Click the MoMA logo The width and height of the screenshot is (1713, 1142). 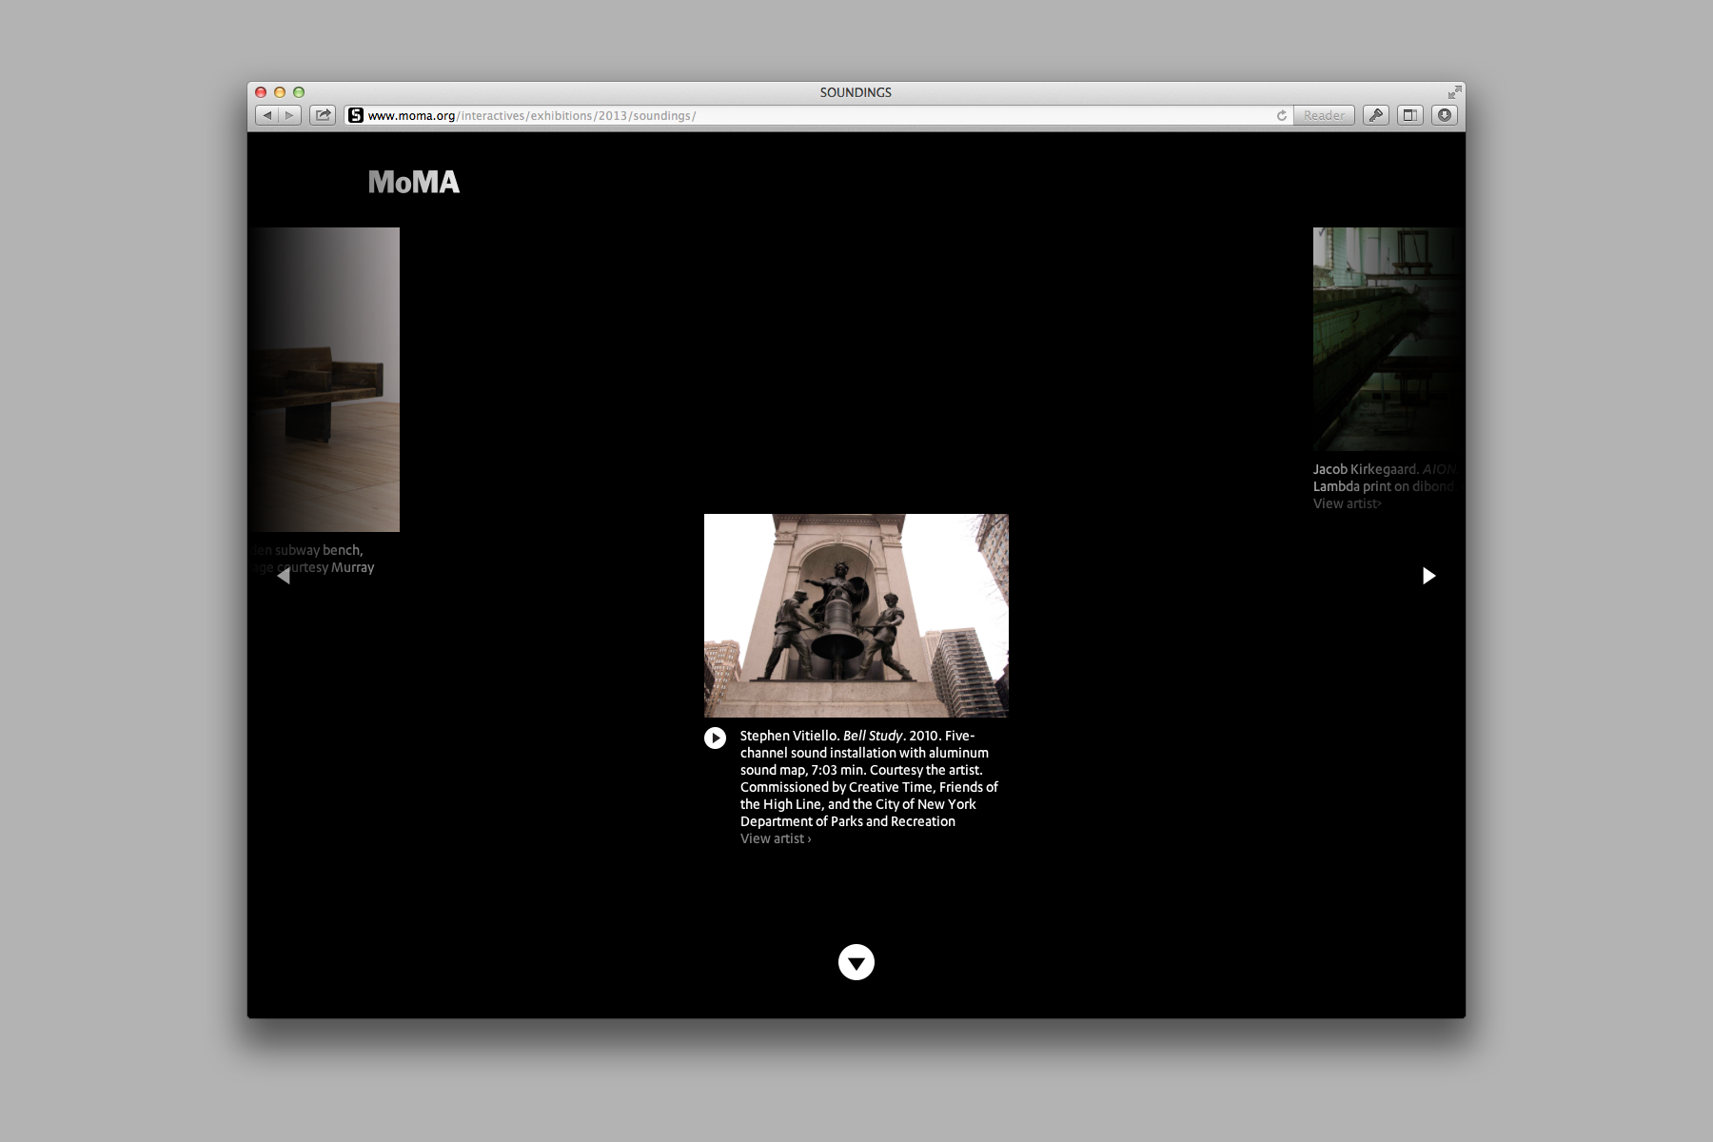[414, 182]
